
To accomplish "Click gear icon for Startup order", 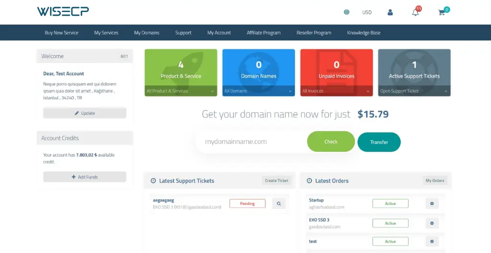I will [x=432, y=204].
